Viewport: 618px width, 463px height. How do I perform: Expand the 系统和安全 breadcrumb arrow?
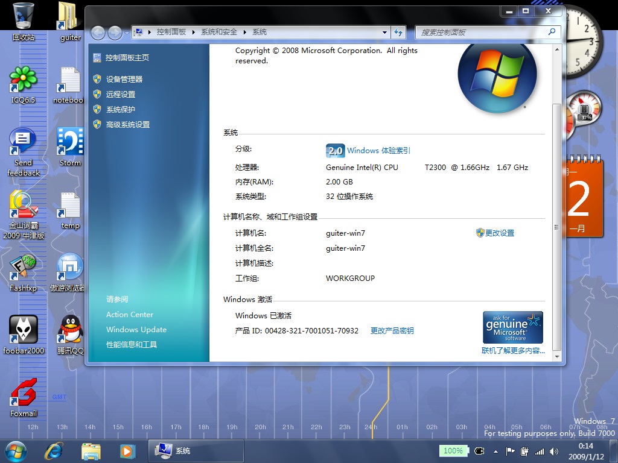tap(245, 33)
